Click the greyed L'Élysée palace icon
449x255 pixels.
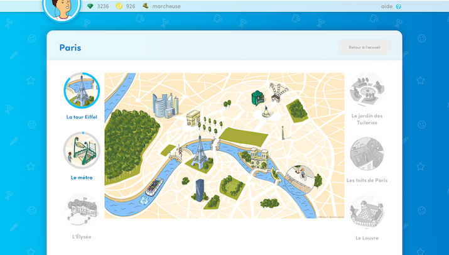coord(82,210)
